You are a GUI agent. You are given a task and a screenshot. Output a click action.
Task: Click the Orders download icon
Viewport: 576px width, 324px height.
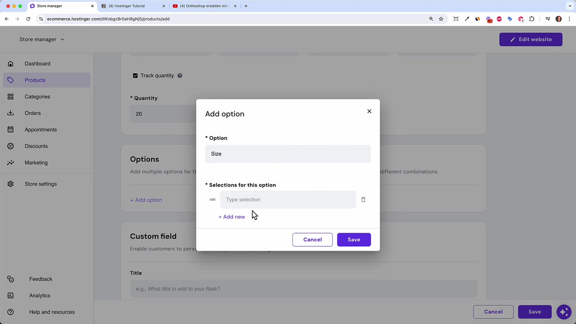10,113
